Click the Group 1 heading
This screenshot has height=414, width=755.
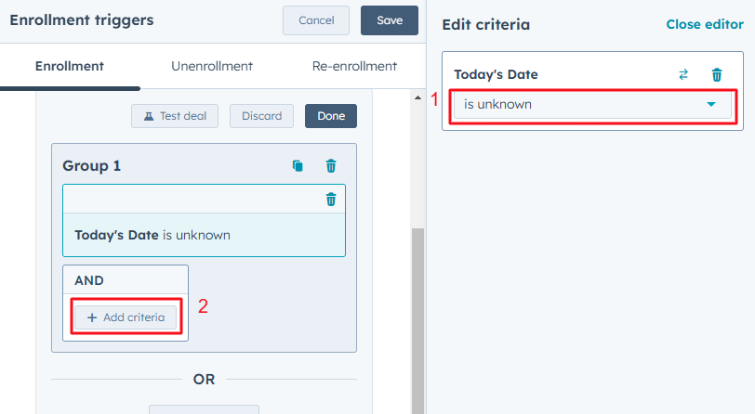coord(92,166)
